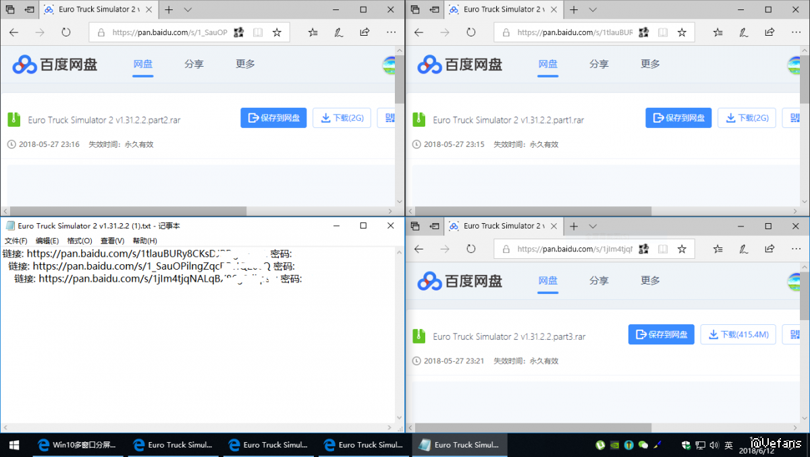Select the 网盘 tab in part3 Baidu page

point(547,280)
